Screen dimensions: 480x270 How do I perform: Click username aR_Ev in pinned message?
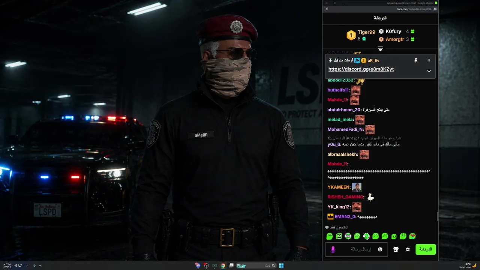(373, 60)
